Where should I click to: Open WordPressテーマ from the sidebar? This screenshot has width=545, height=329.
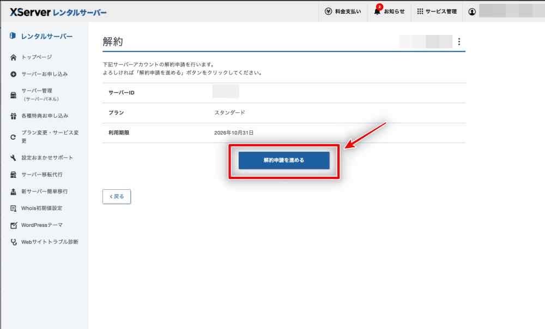pyautogui.click(x=42, y=225)
